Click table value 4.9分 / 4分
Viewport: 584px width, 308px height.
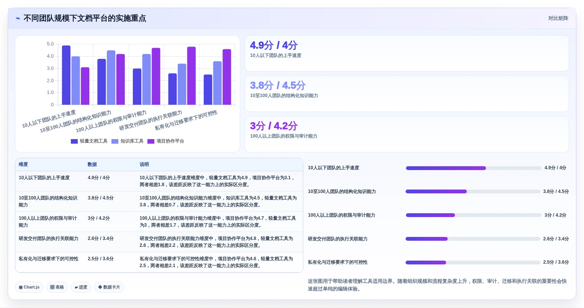(99, 178)
